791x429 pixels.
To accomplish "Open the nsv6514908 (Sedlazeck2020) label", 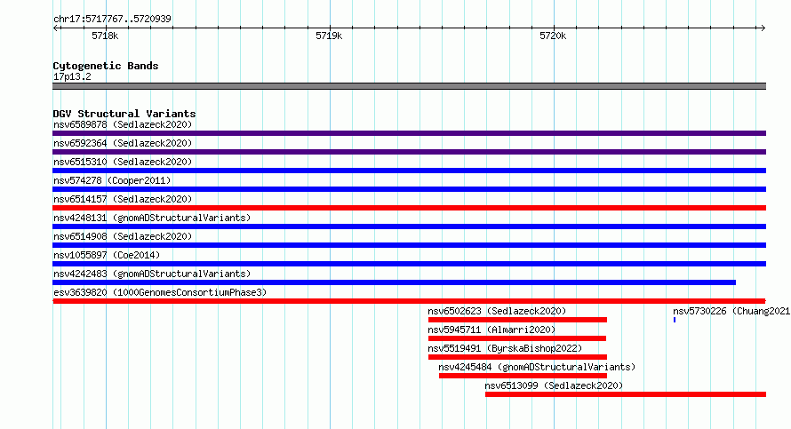I will (123, 236).
